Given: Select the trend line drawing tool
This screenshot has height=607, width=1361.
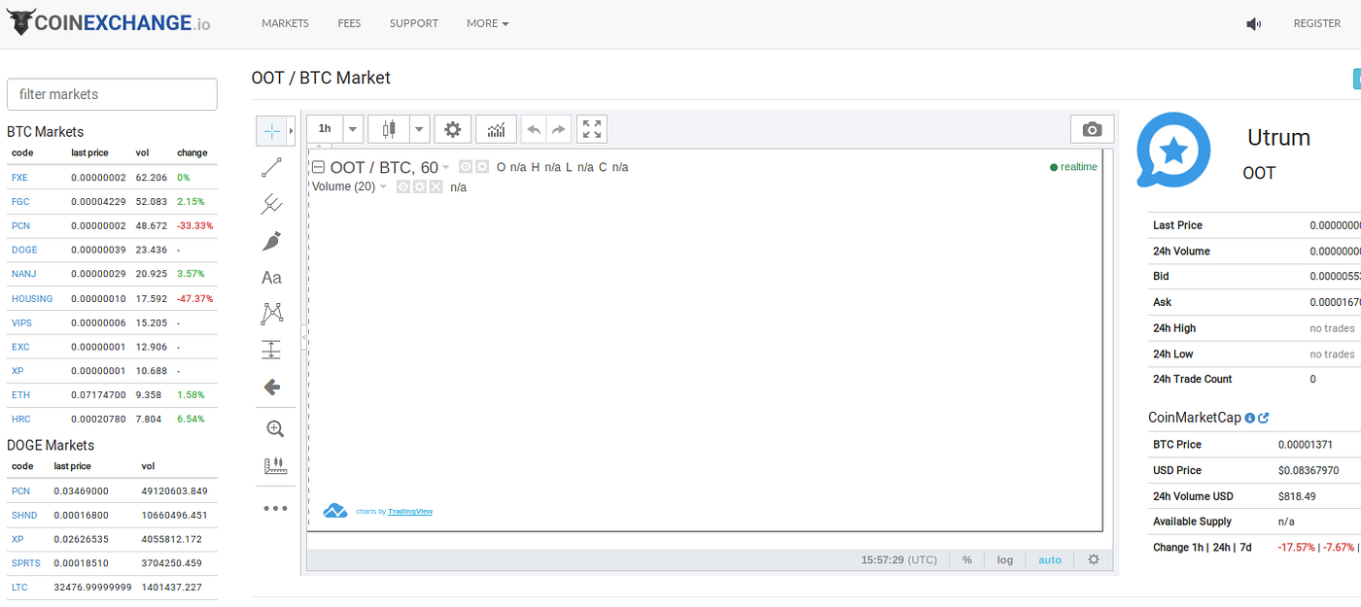Looking at the screenshot, I should tap(272, 167).
